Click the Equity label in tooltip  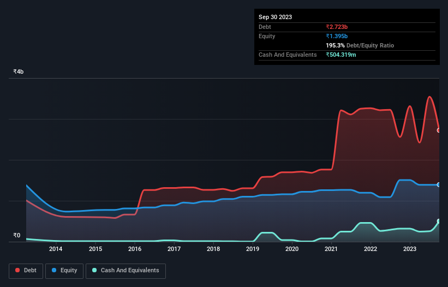point(267,36)
